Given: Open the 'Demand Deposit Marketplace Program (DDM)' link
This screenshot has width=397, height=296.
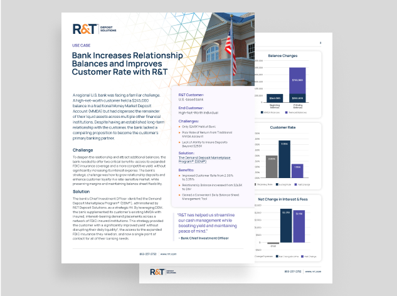Looking at the screenshot, I should coord(204,159).
